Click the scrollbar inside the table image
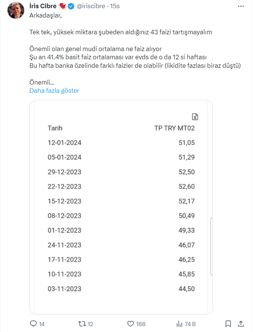This screenshot has height=332, width=253. click(211, 246)
